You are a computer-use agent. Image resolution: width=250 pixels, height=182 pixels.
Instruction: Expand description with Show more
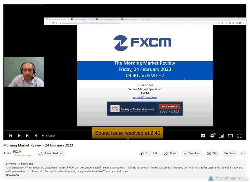pyautogui.click(x=13, y=175)
